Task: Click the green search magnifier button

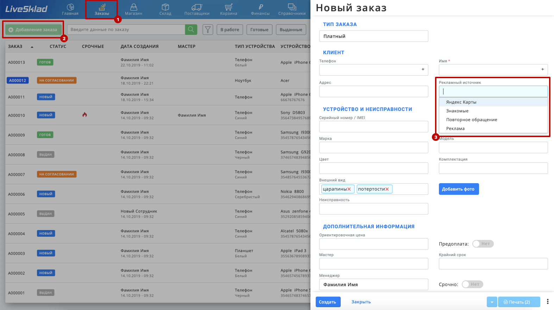Action: (191, 30)
